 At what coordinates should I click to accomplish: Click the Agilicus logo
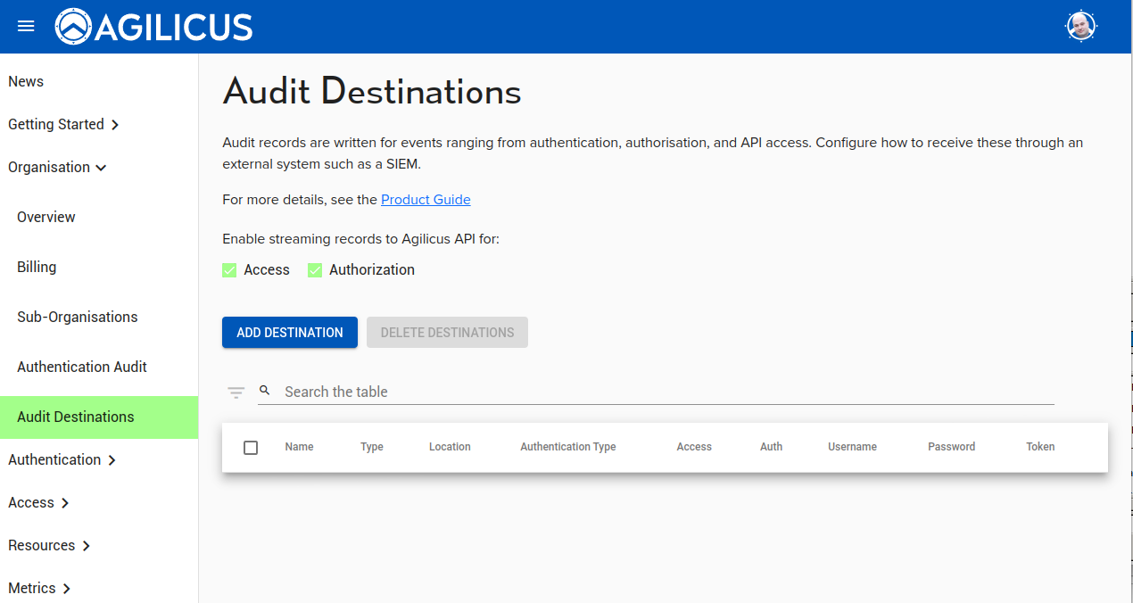pos(153,27)
